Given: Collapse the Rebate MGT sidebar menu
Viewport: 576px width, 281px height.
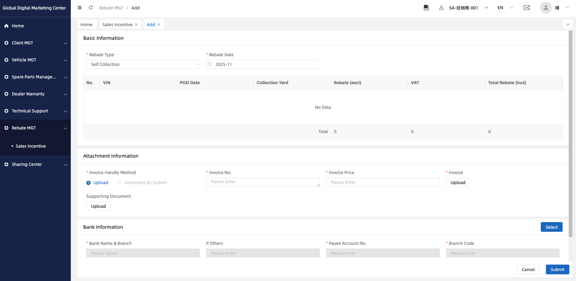Looking at the screenshot, I should tap(35, 128).
